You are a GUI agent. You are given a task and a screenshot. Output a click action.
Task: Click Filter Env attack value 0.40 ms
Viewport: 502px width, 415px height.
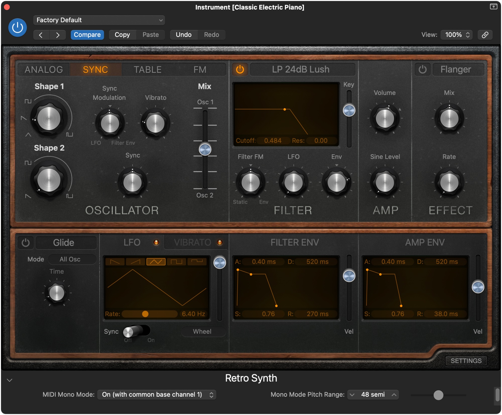click(264, 262)
